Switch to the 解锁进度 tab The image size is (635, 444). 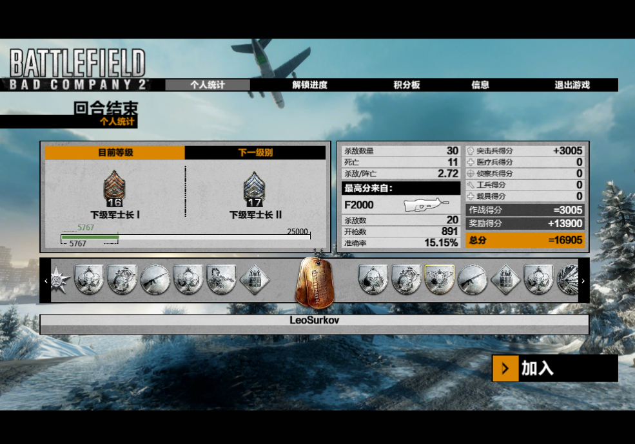click(310, 85)
